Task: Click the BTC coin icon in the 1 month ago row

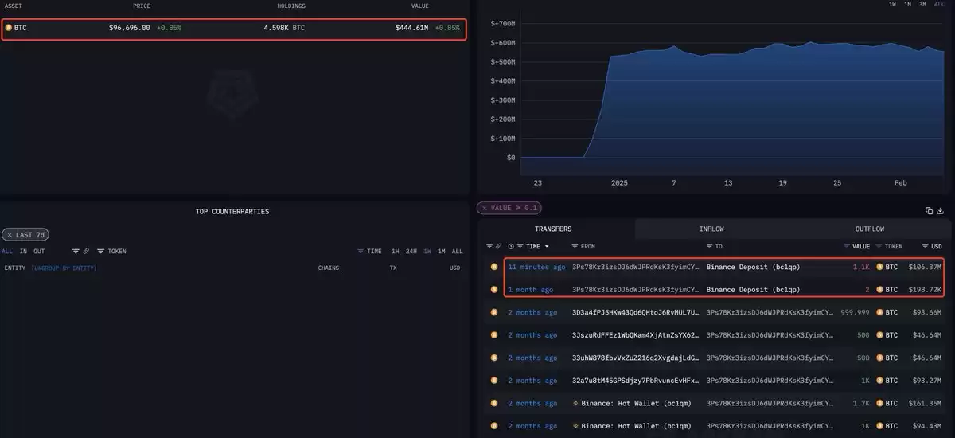Action: pos(494,290)
